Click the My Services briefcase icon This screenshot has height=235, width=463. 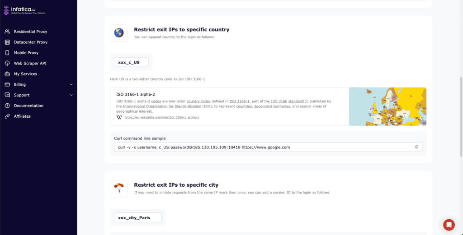[7, 74]
